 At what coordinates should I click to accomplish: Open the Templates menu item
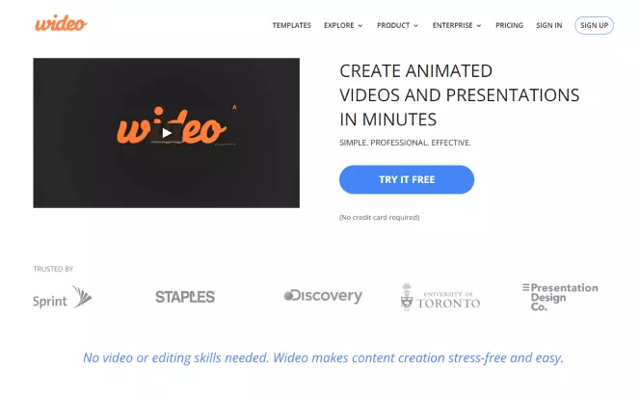coord(292,25)
